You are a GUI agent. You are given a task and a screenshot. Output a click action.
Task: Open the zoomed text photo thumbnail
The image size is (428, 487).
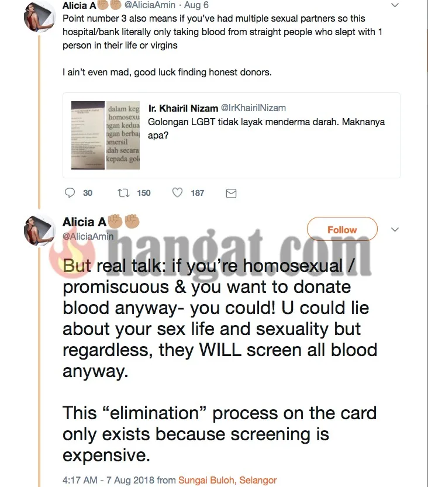[x=123, y=135]
